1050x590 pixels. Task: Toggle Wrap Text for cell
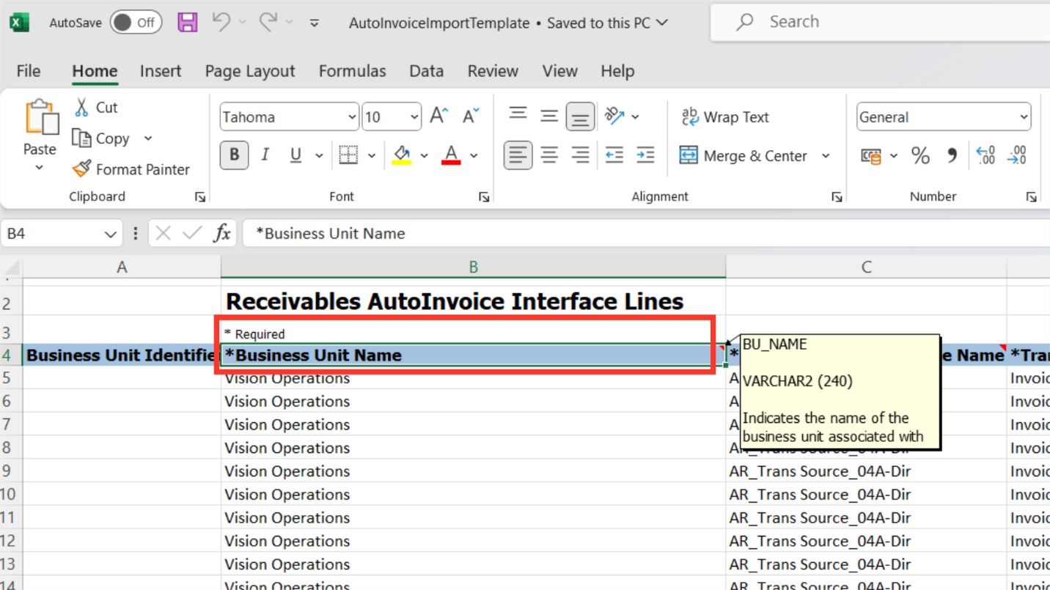click(x=724, y=117)
